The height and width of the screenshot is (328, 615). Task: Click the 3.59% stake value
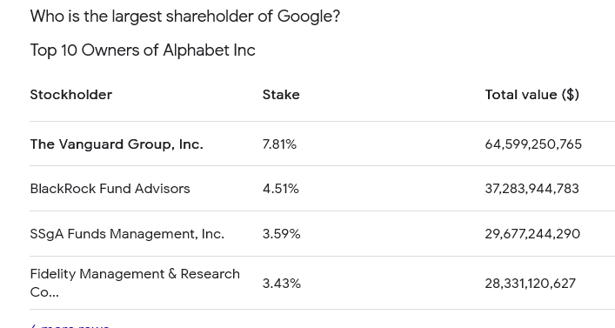282,234
